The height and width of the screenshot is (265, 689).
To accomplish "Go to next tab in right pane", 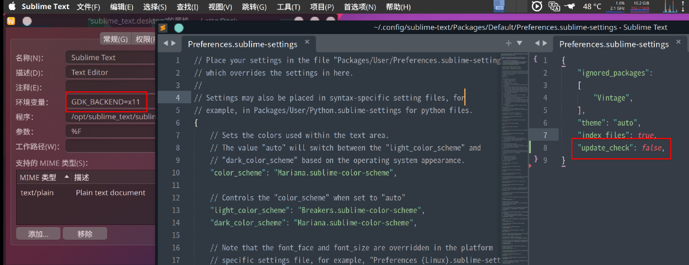I will tap(545, 43).
